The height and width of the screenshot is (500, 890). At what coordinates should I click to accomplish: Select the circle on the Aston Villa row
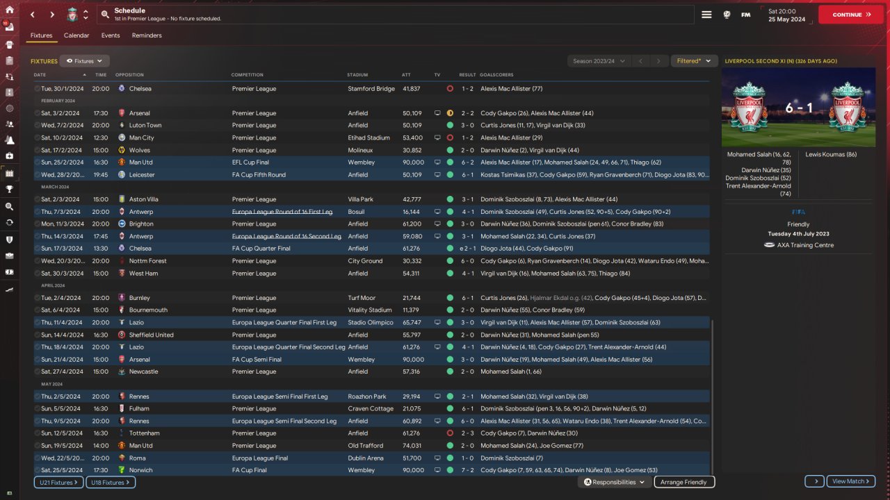[38, 199]
